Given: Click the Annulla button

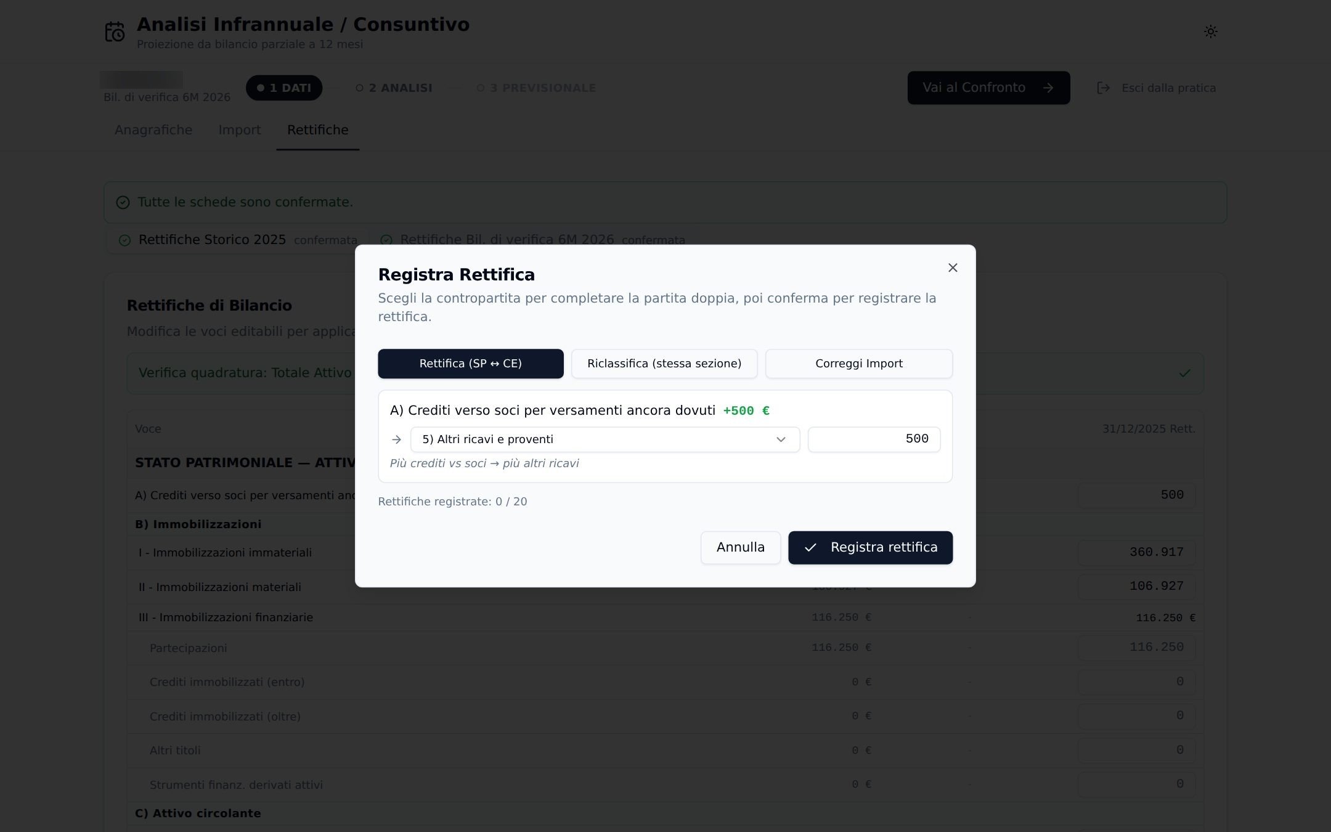Looking at the screenshot, I should coord(741,547).
